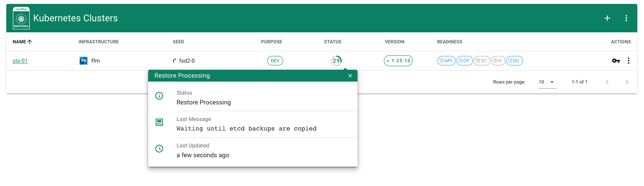Click the 1.25.10 version update chip
The height and width of the screenshot is (186, 644).
398,61
